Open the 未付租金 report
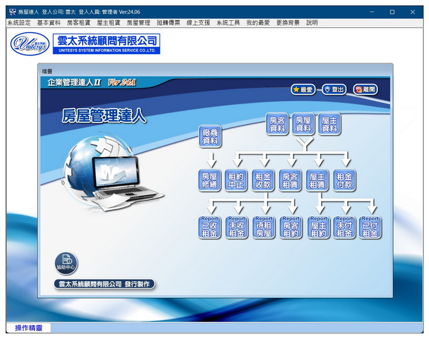Viewport: 429px width, 339px height. click(x=344, y=227)
